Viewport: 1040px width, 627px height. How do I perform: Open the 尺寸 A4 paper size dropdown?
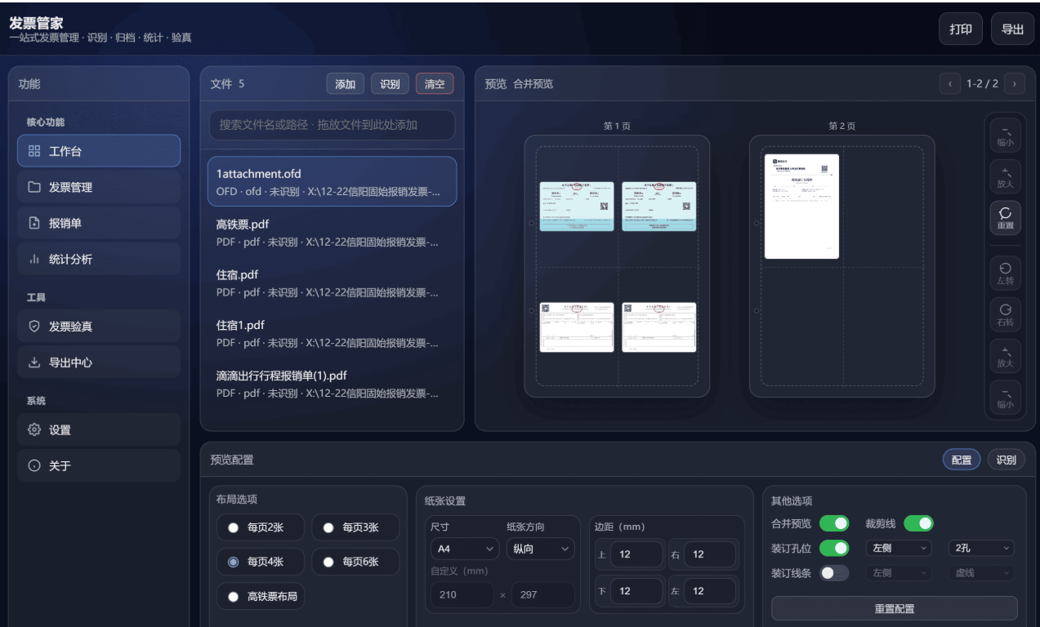point(463,549)
